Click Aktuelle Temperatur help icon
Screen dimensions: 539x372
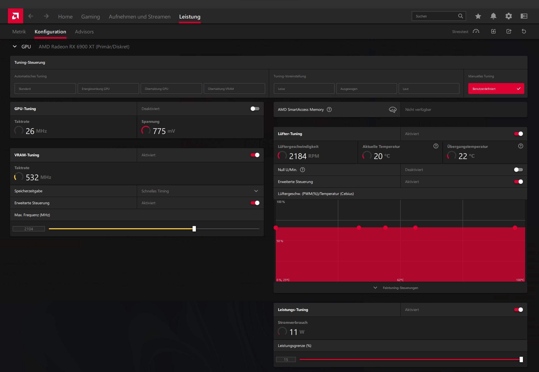436,146
